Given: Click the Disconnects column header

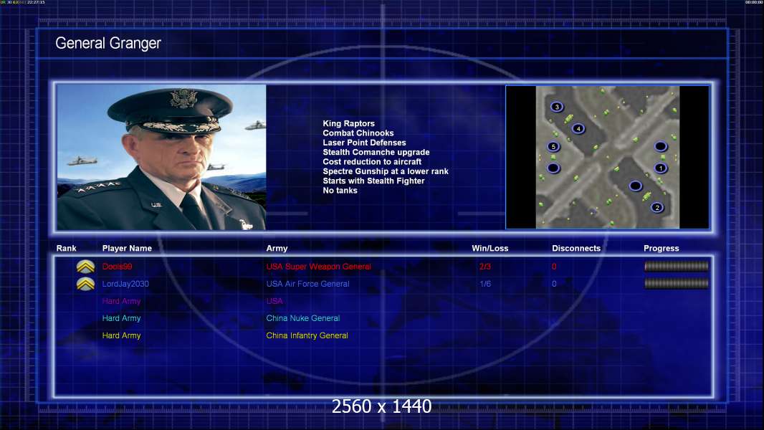Looking at the screenshot, I should tap(576, 249).
